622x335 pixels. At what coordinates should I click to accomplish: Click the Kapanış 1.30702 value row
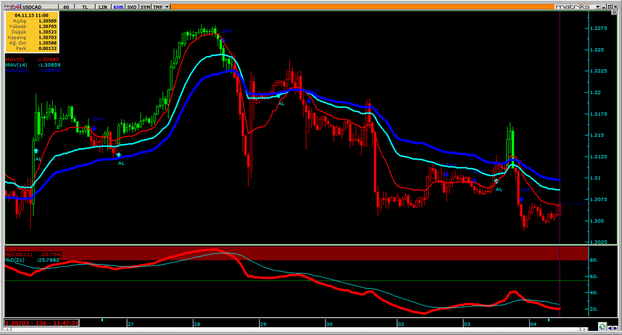click(32, 37)
